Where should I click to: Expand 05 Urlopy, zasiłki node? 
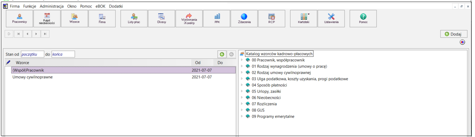[x=242, y=91]
